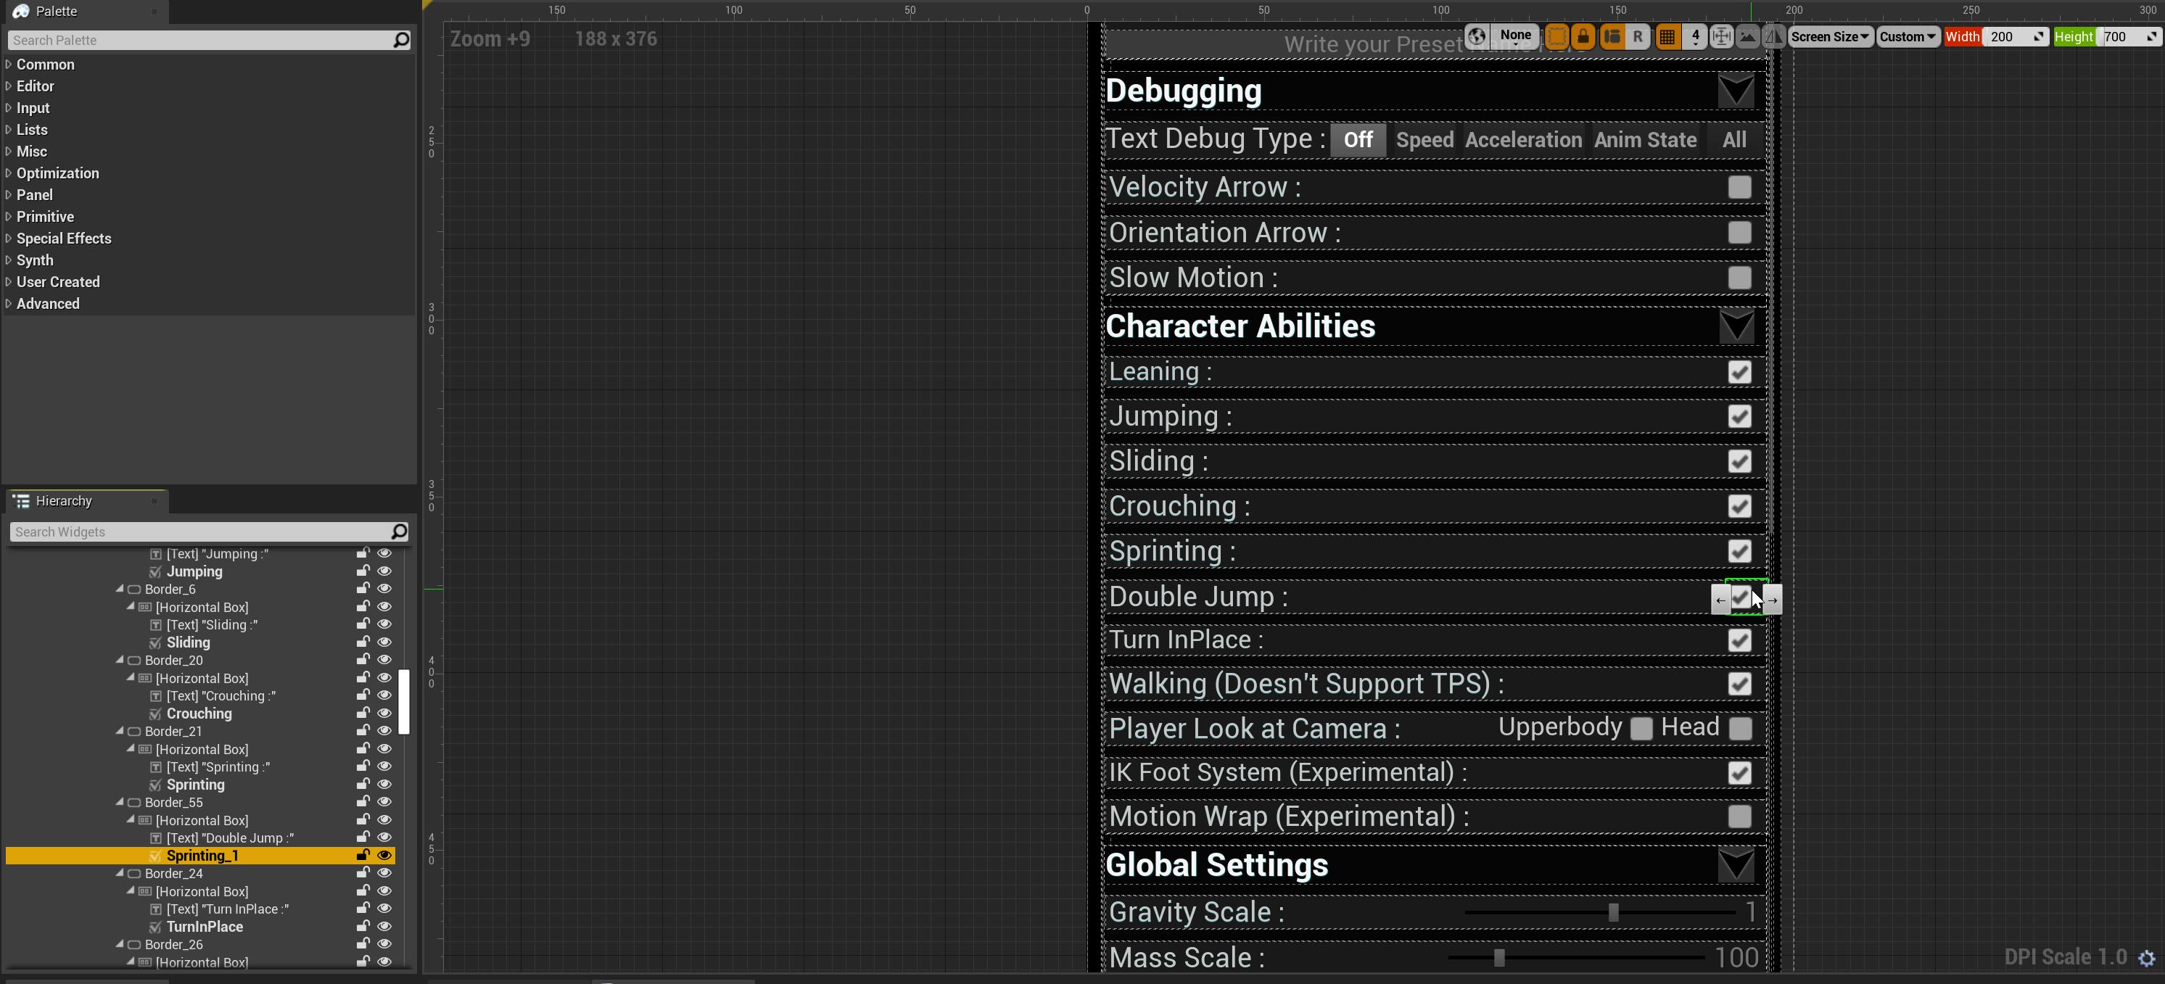The width and height of the screenshot is (2165, 984).
Task: Toggle visibility eye of Sprinting_1 row
Action: point(385,855)
